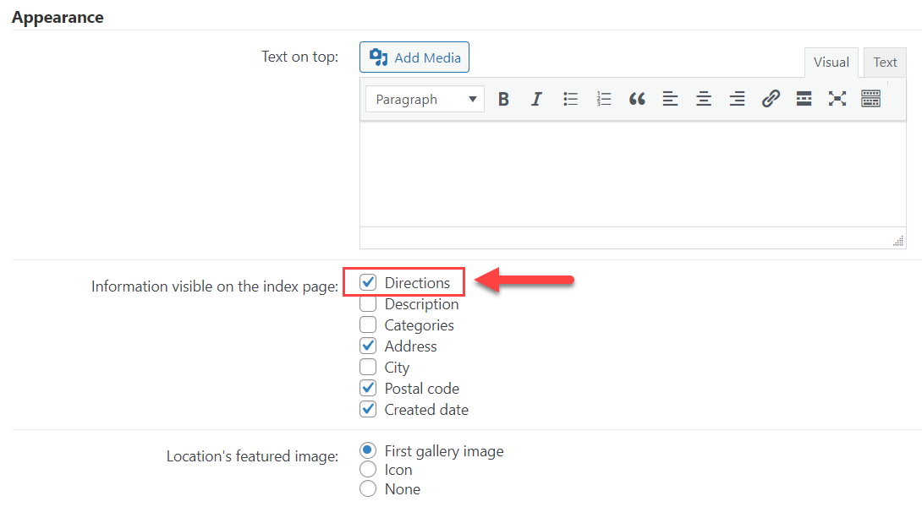922x507 pixels.
Task: Enable the City checkbox
Action: (x=368, y=368)
